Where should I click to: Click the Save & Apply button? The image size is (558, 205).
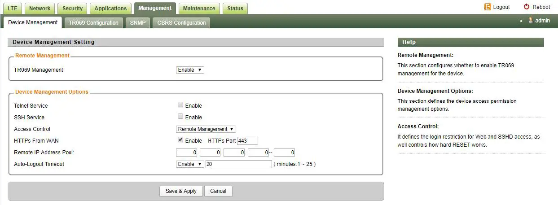181,191
